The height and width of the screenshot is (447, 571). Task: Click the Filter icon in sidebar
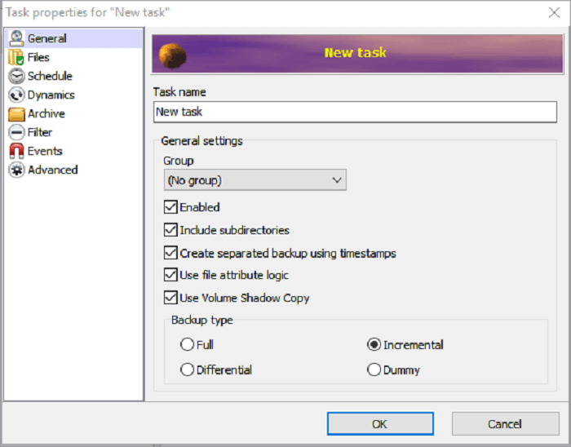pos(15,132)
